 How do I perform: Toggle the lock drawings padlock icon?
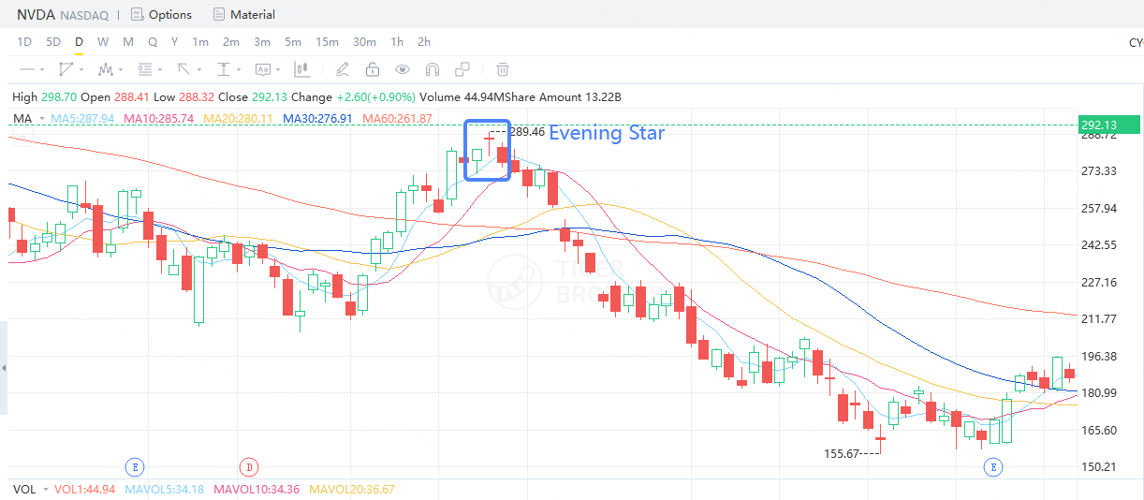pyautogui.click(x=373, y=69)
